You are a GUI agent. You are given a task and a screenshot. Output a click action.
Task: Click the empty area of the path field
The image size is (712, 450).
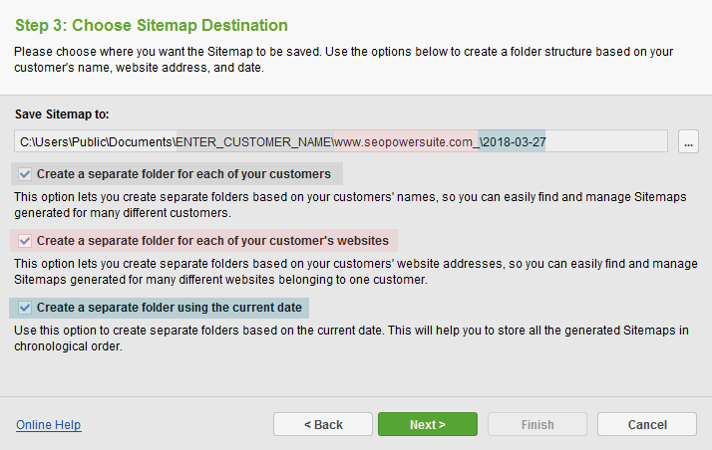pyautogui.click(x=606, y=141)
